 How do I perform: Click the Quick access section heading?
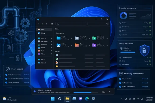[x=60, y=33]
